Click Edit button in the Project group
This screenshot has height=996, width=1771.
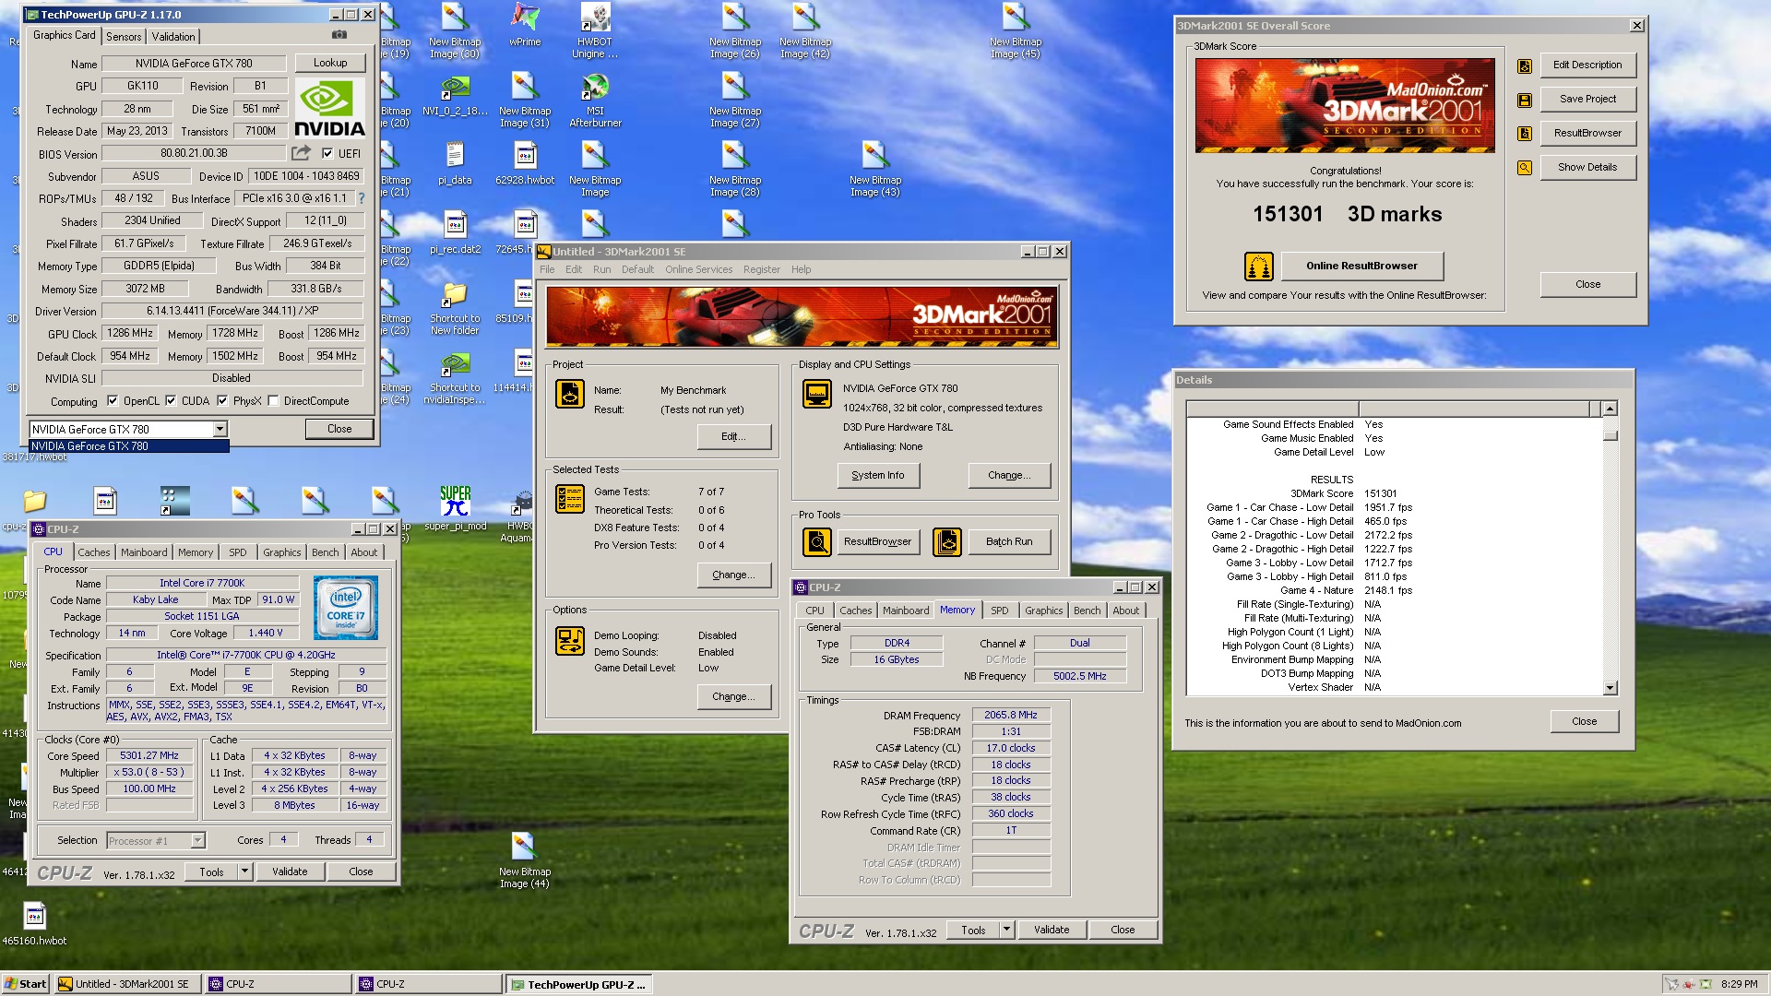coord(733,436)
